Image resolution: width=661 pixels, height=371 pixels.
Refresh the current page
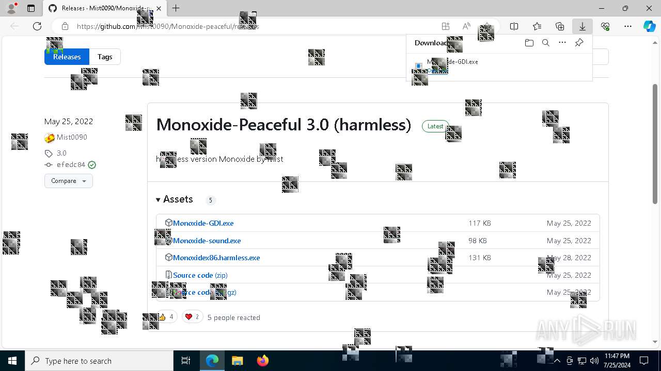[x=37, y=26]
